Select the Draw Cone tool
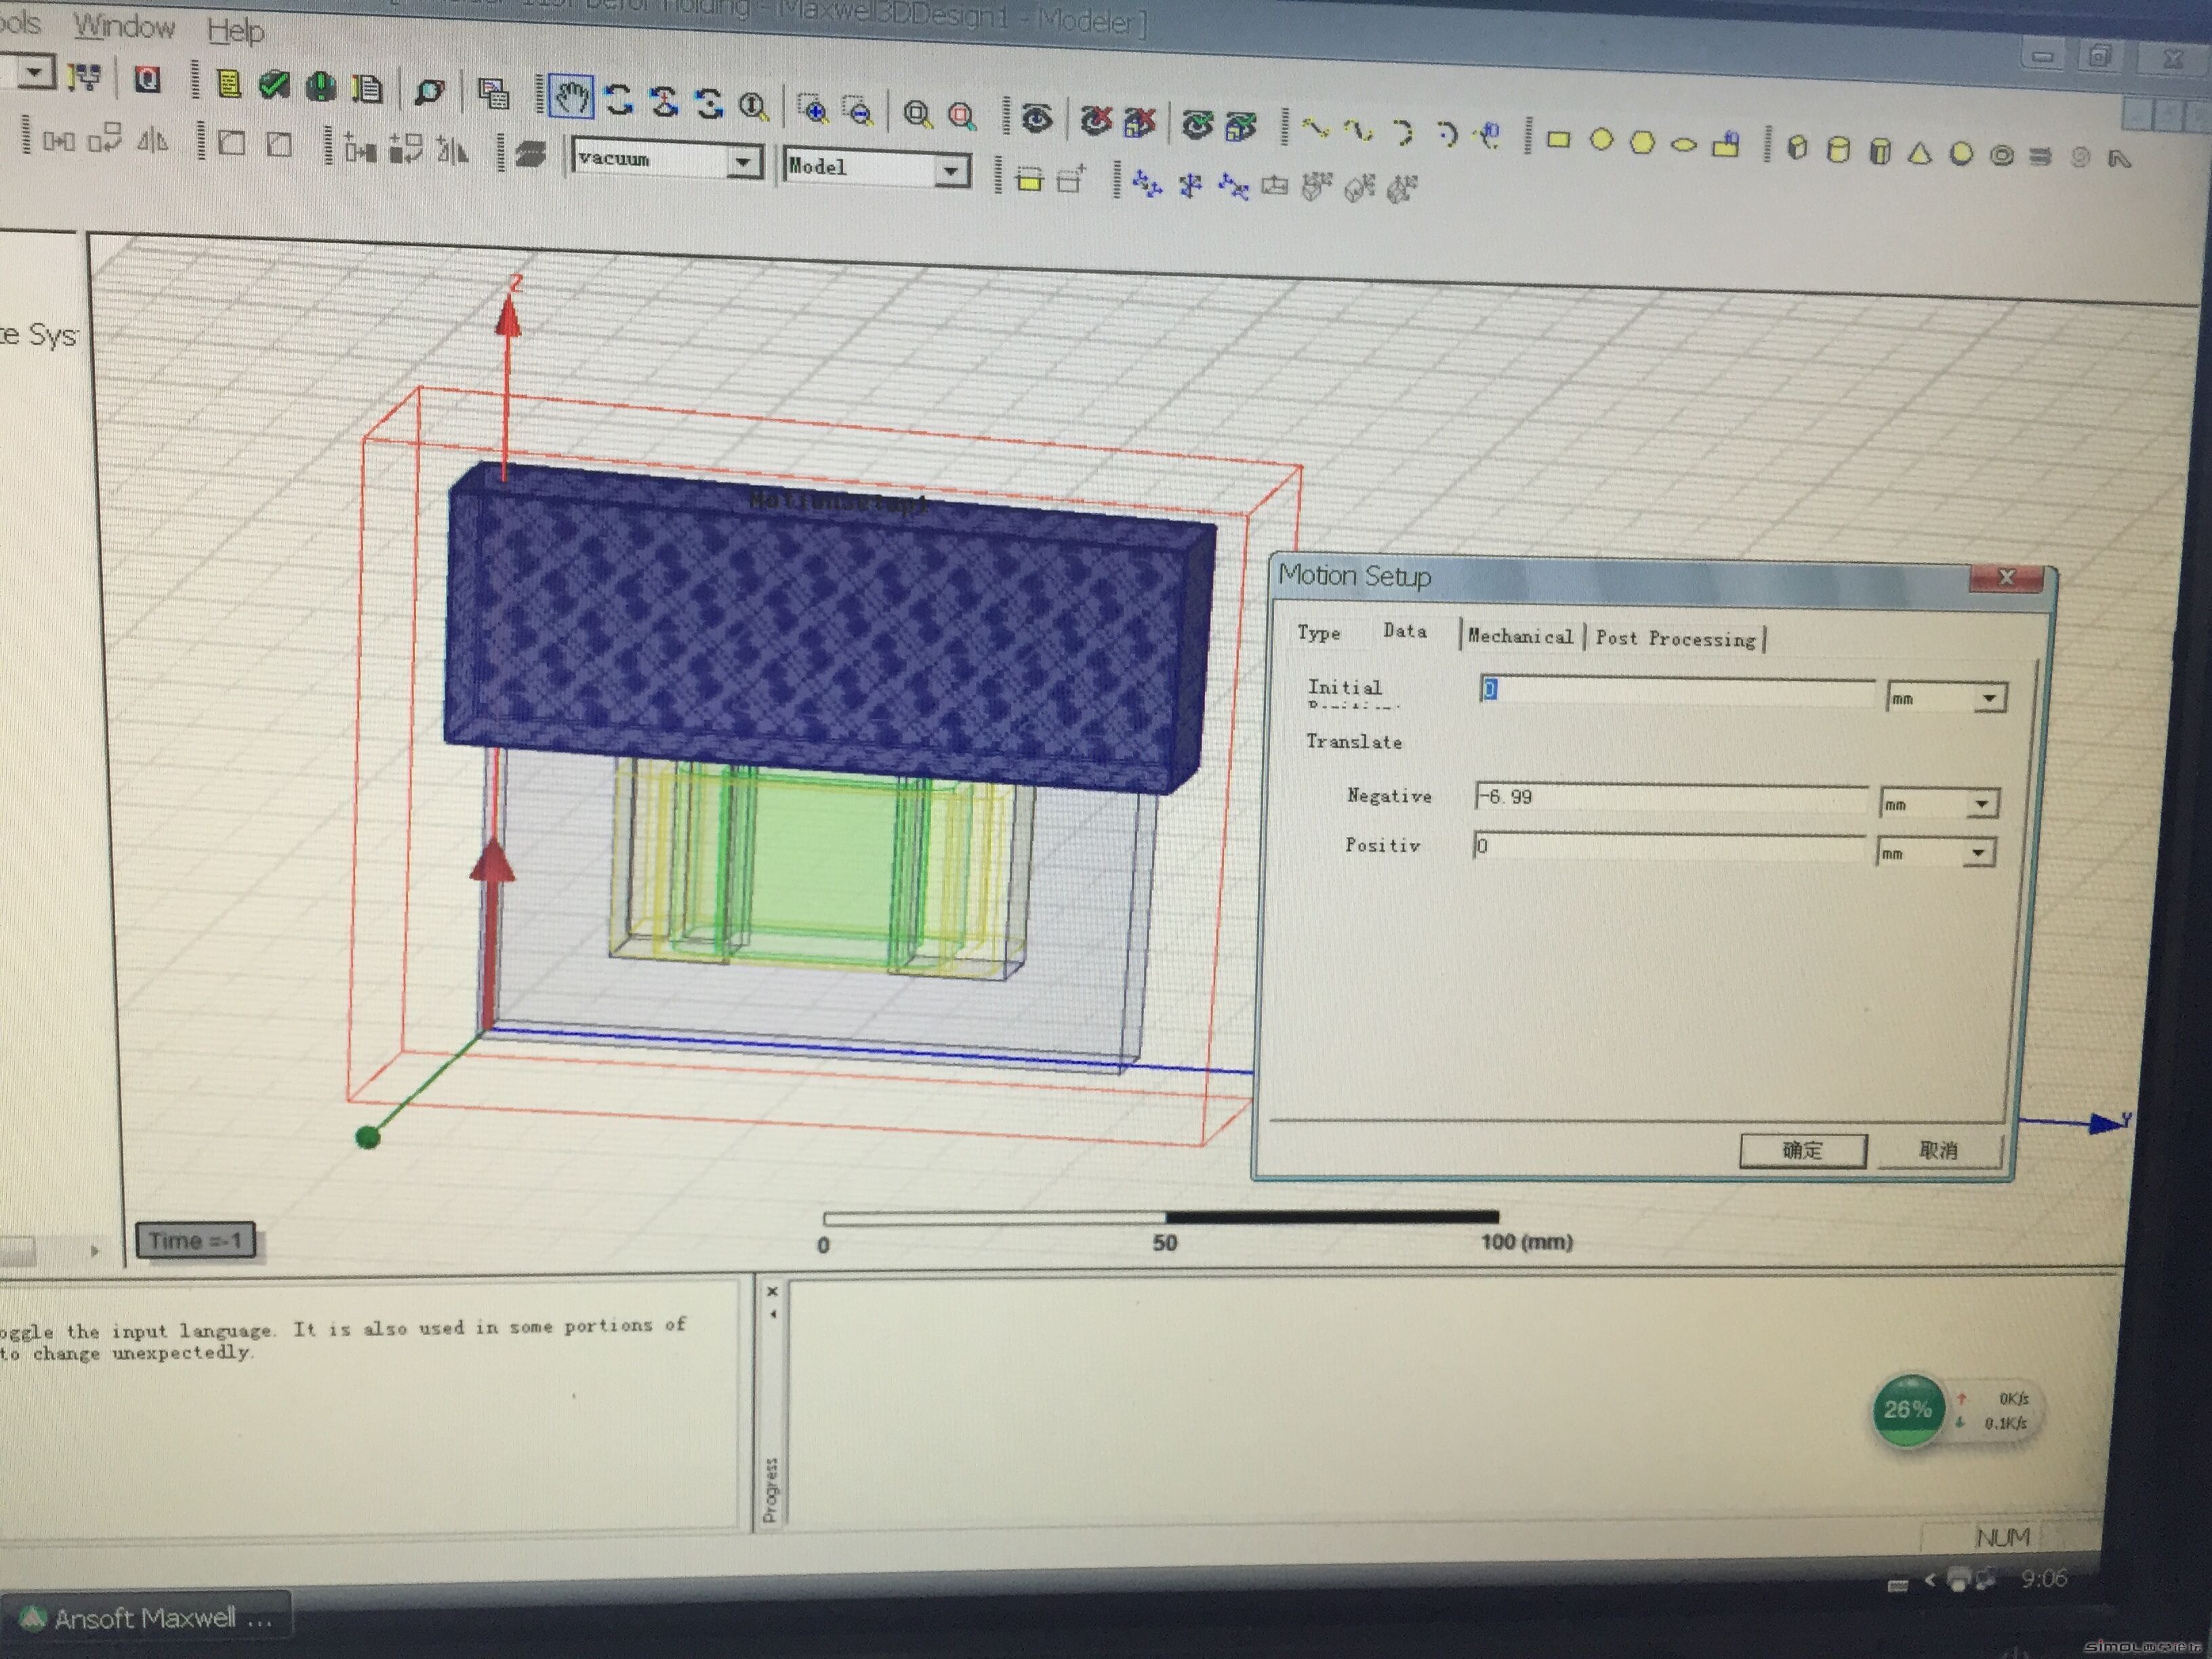The width and height of the screenshot is (2212, 1659). pos(1919,153)
